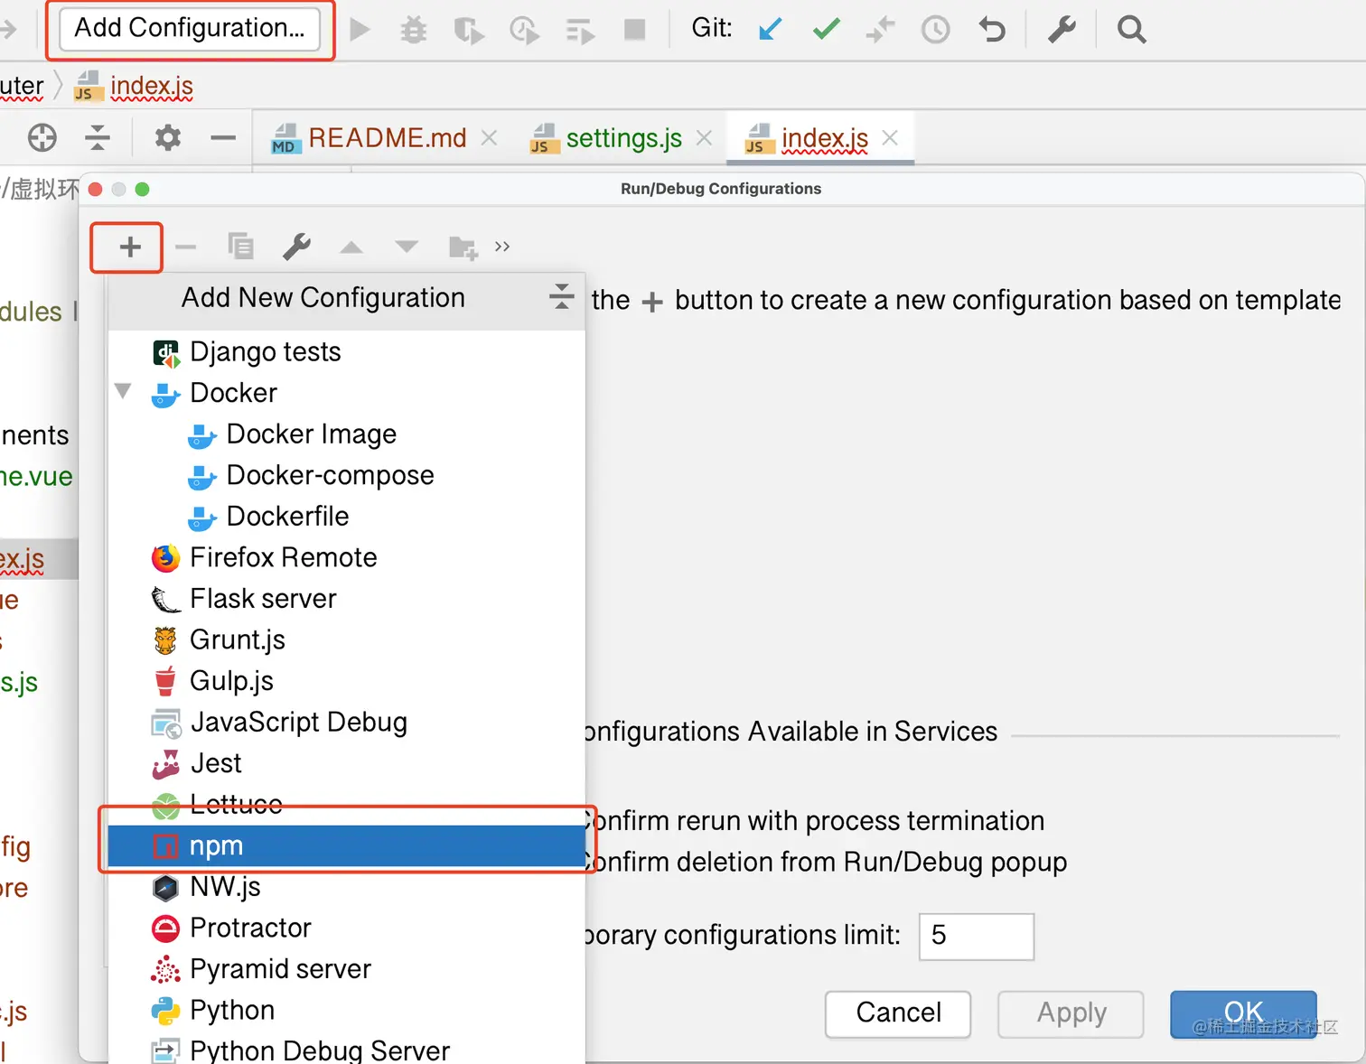Click the collapse icon beside Add New Configuration

(x=561, y=297)
